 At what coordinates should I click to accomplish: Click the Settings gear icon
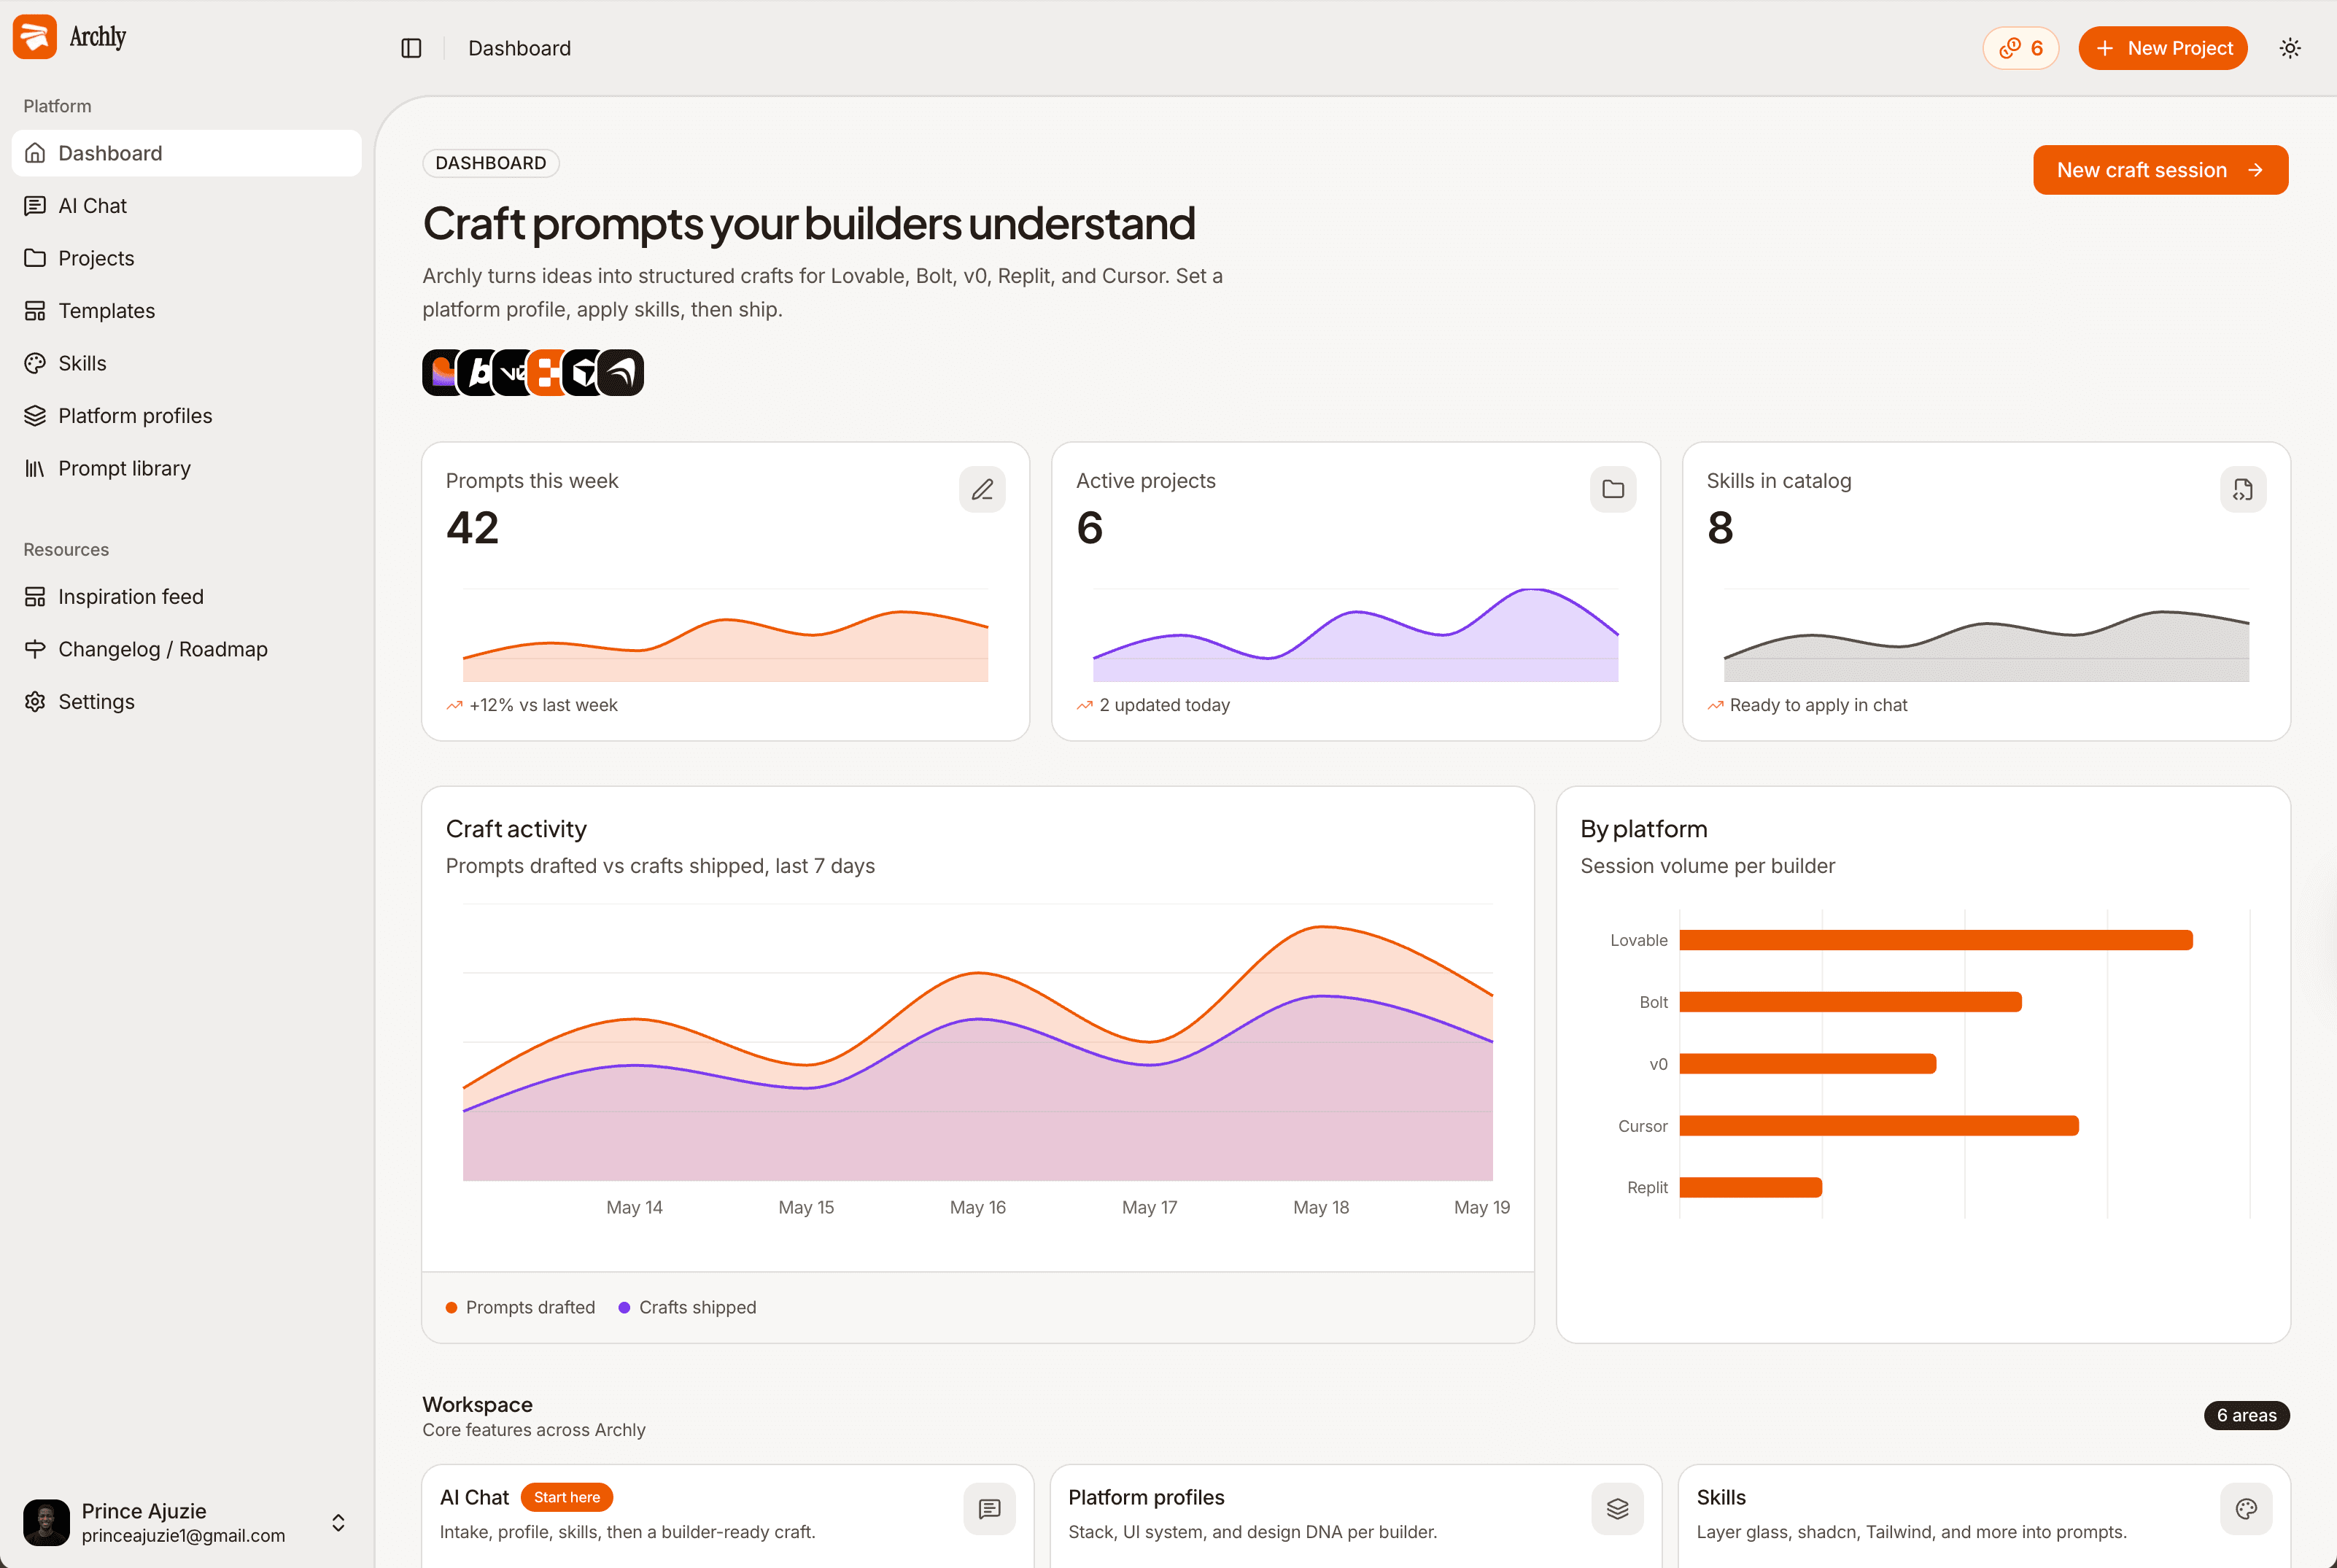[35, 702]
